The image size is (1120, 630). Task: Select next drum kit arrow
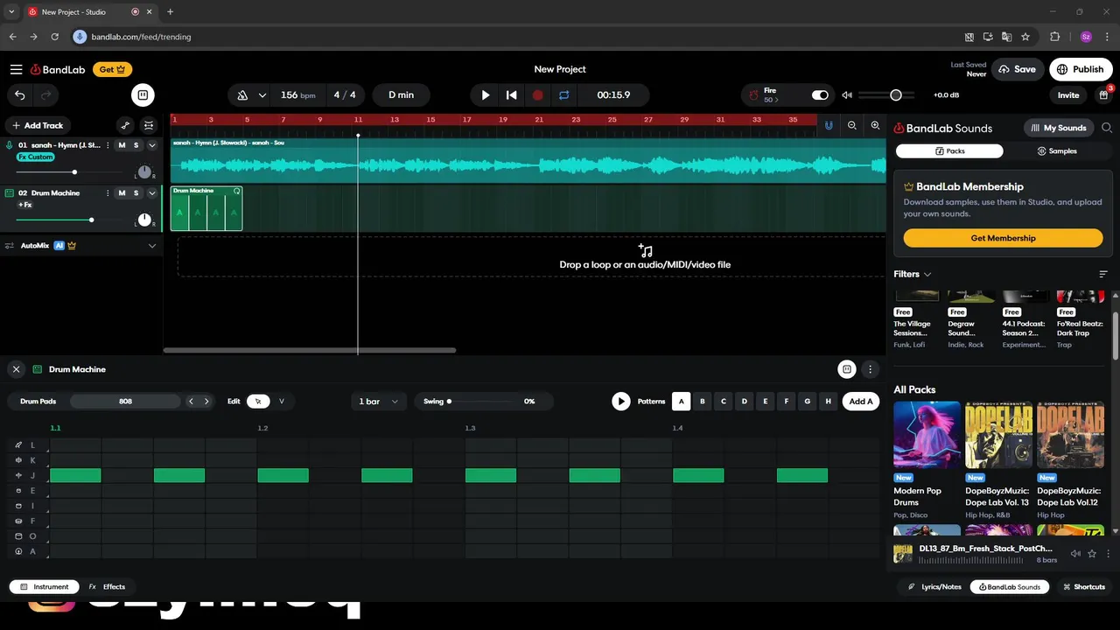[206, 402]
